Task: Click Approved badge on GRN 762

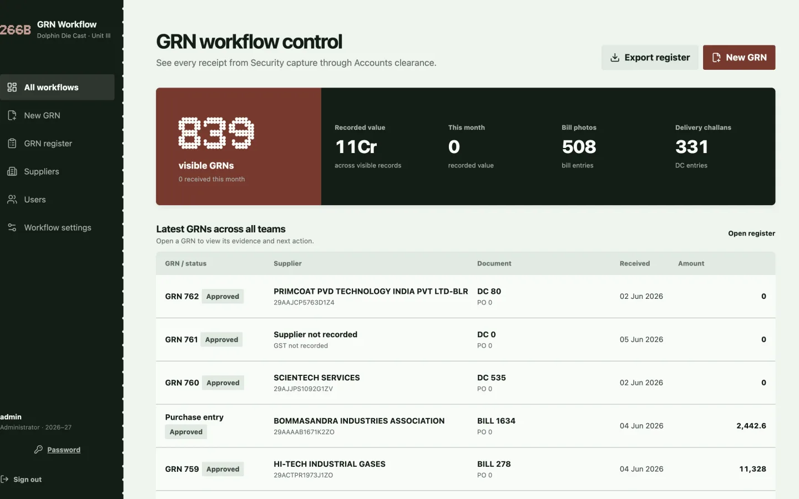Action: (222, 297)
